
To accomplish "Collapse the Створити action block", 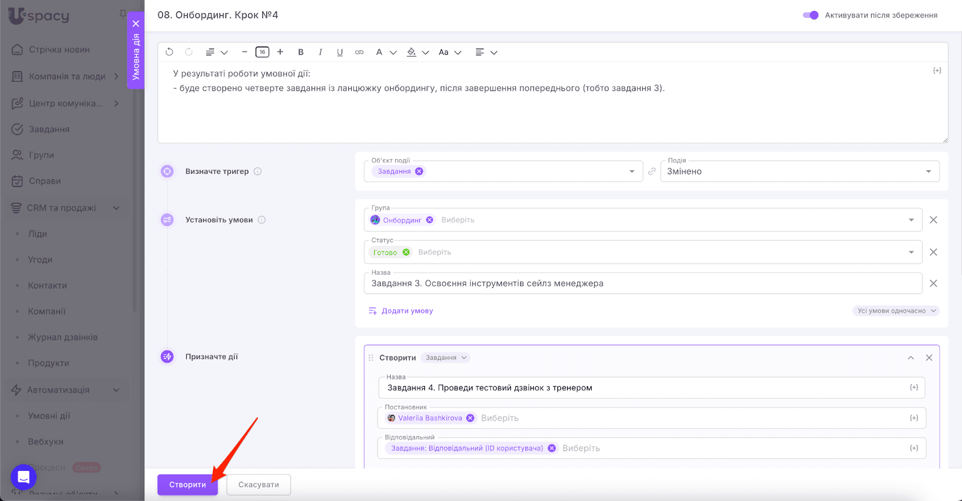I will [x=911, y=358].
